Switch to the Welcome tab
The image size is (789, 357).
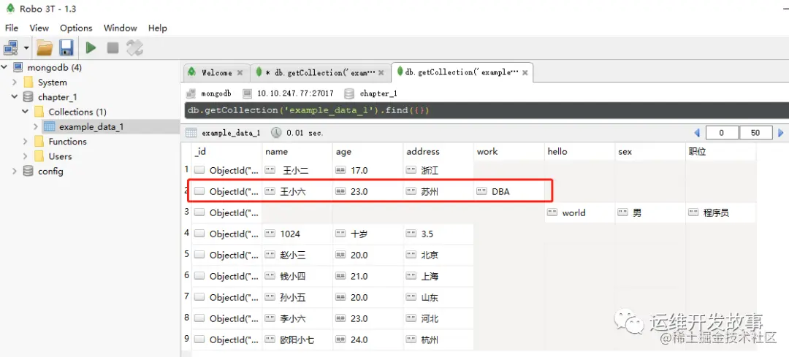pyautogui.click(x=217, y=73)
